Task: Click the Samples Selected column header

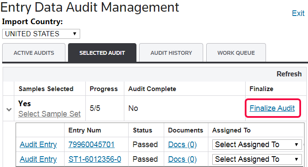Action: (x=46, y=89)
